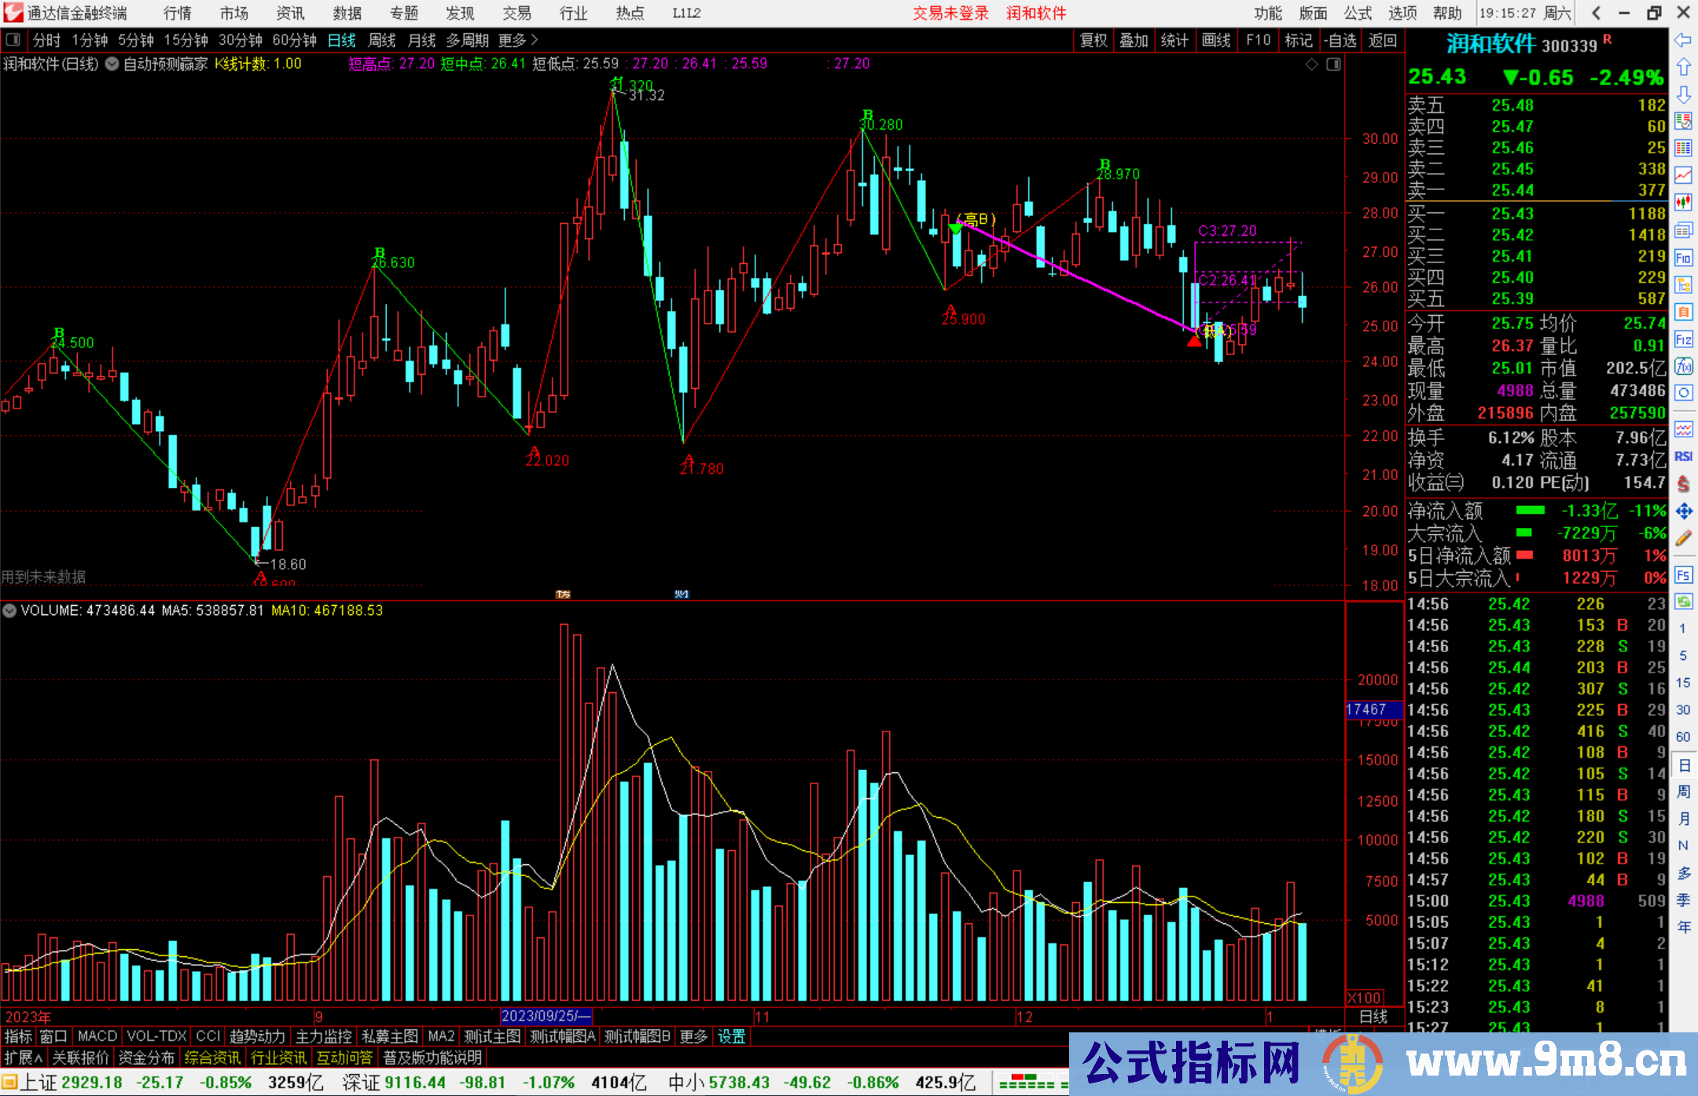Click the RSI indicator sidebar icon
The width and height of the screenshot is (1698, 1096).
1683,456
